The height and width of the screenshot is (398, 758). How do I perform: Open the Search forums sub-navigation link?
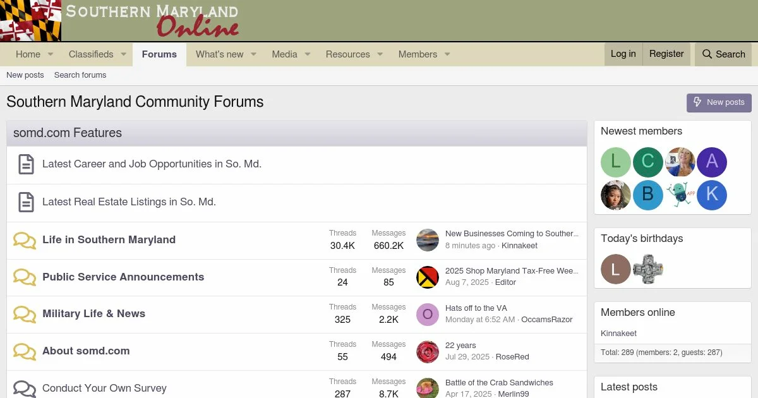pyautogui.click(x=80, y=75)
